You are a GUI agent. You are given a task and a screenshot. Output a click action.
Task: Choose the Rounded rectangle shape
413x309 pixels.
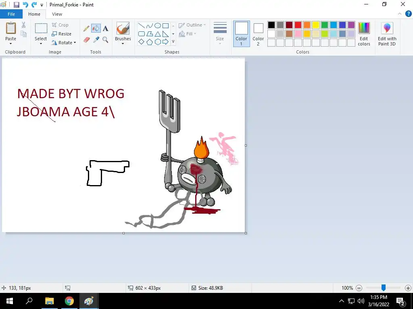tap(142, 34)
